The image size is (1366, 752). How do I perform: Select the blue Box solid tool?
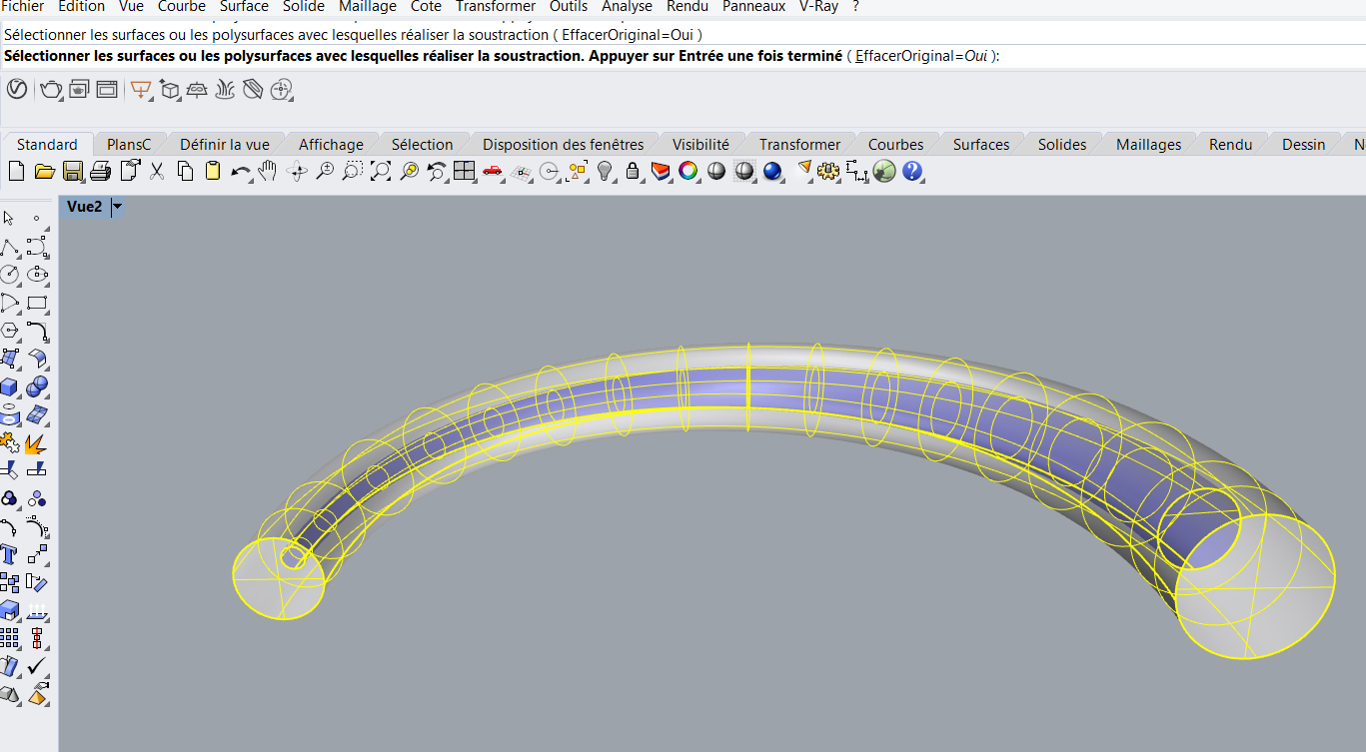[9, 386]
